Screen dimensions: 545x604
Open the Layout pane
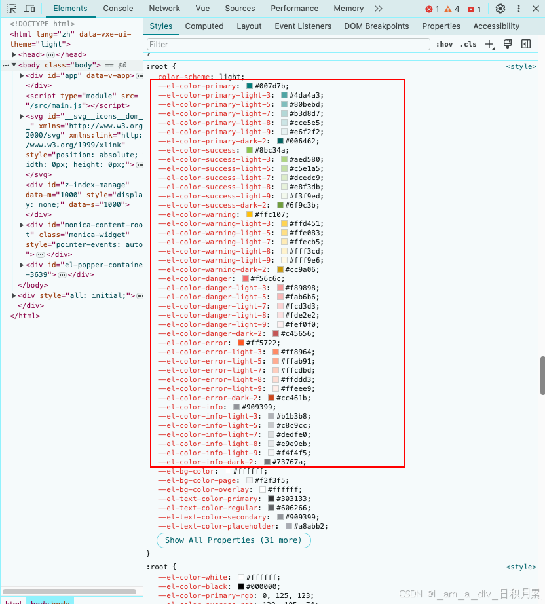pos(249,26)
